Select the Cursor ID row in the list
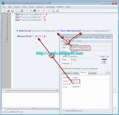Screen dimensions: 119x115 point(86,84)
